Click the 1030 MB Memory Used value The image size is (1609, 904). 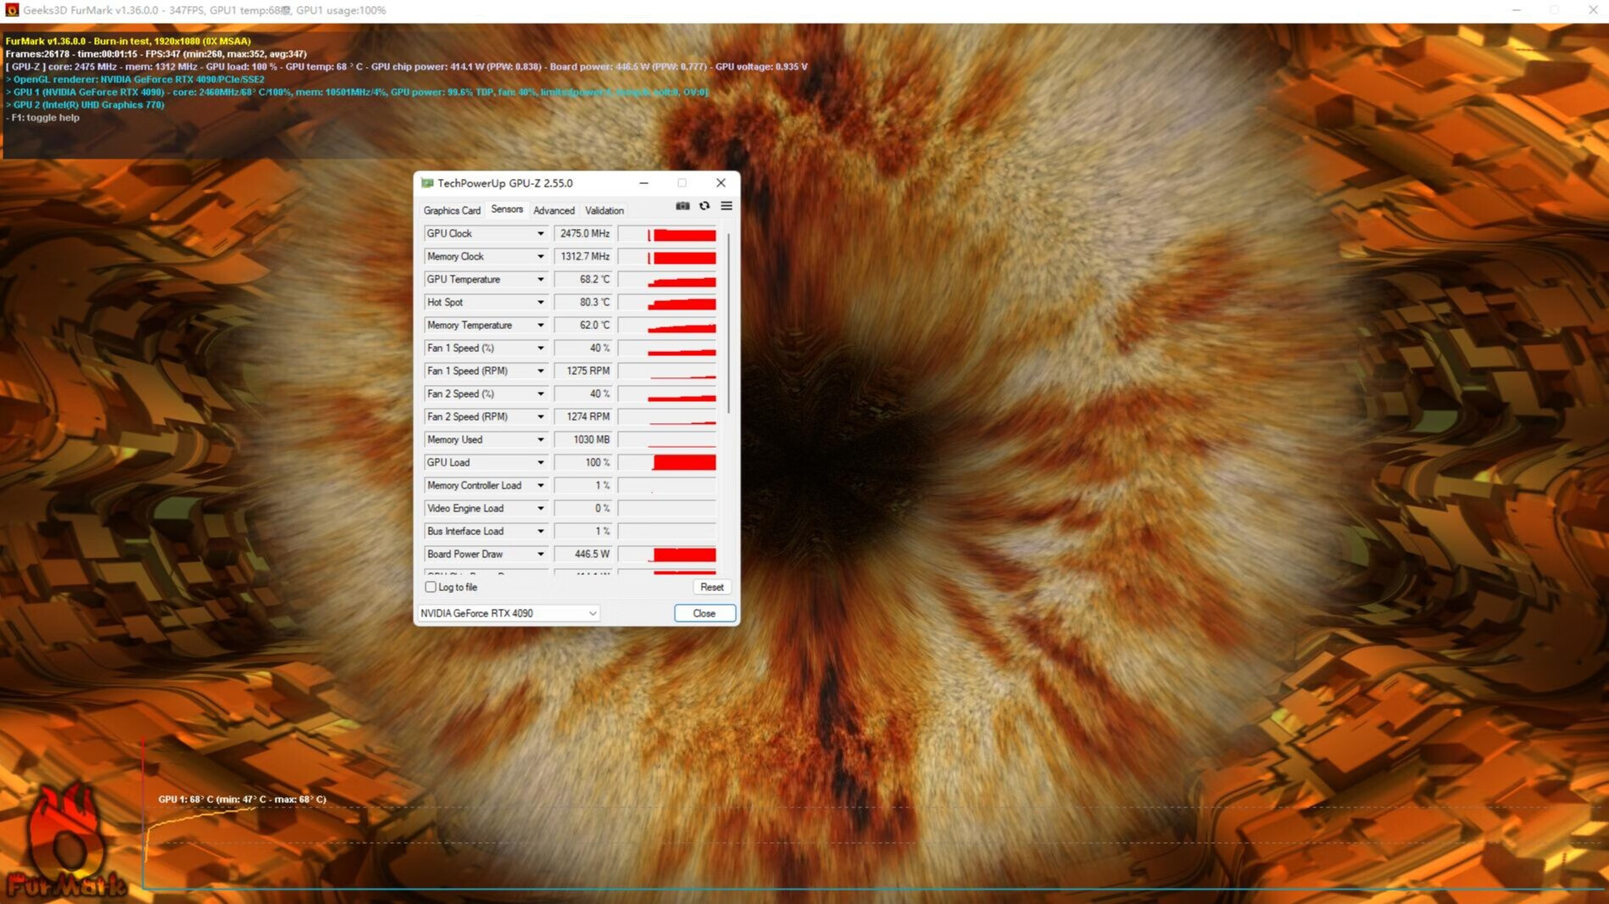[x=583, y=439]
